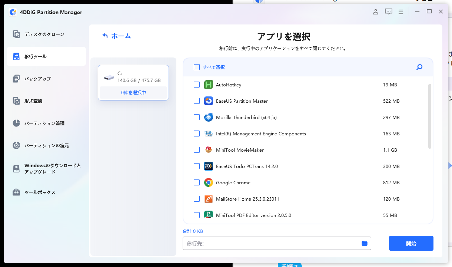The height and width of the screenshot is (267, 452).
Task: Select the C: drive card
Action: click(133, 83)
